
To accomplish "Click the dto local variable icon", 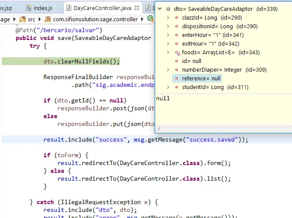I will pos(168,9).
